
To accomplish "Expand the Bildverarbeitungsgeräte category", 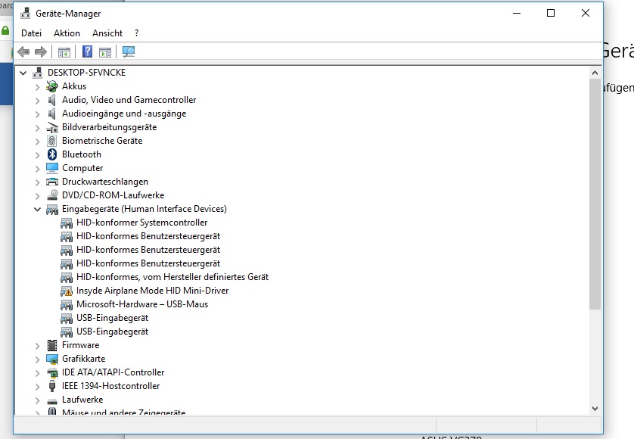I will pyautogui.click(x=37, y=128).
